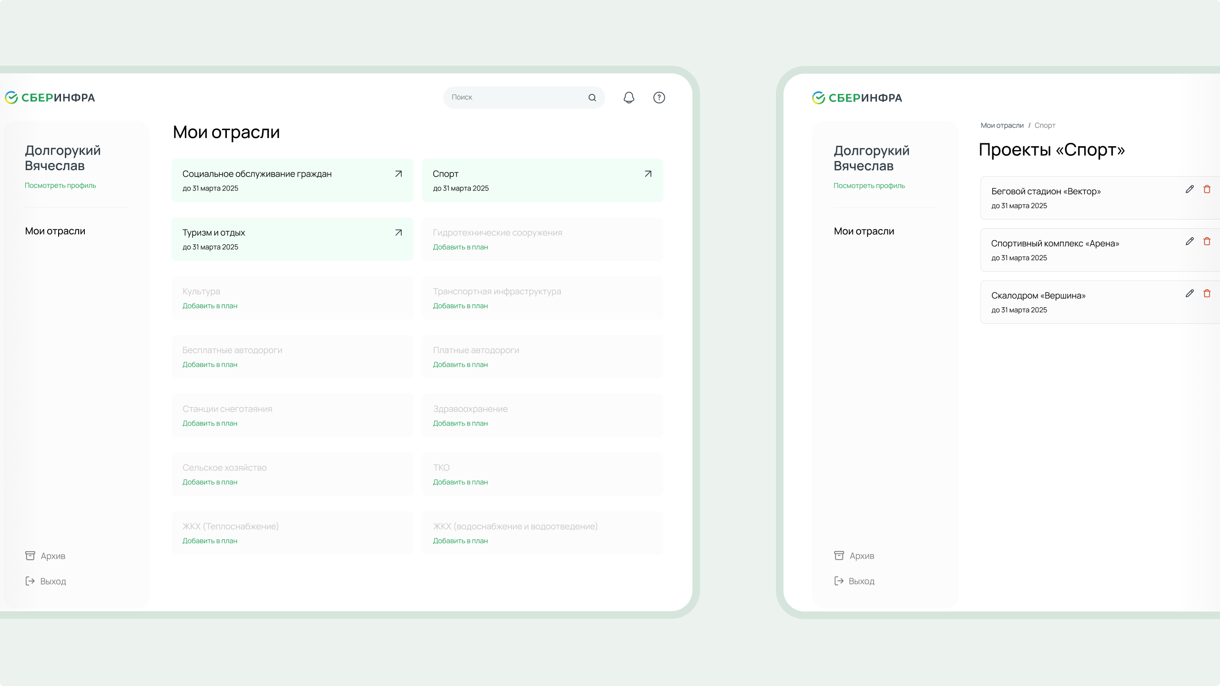Image resolution: width=1220 pixels, height=686 pixels.
Task: Delete Спортивный комплекс «Арена» trash icon
Action: point(1207,242)
